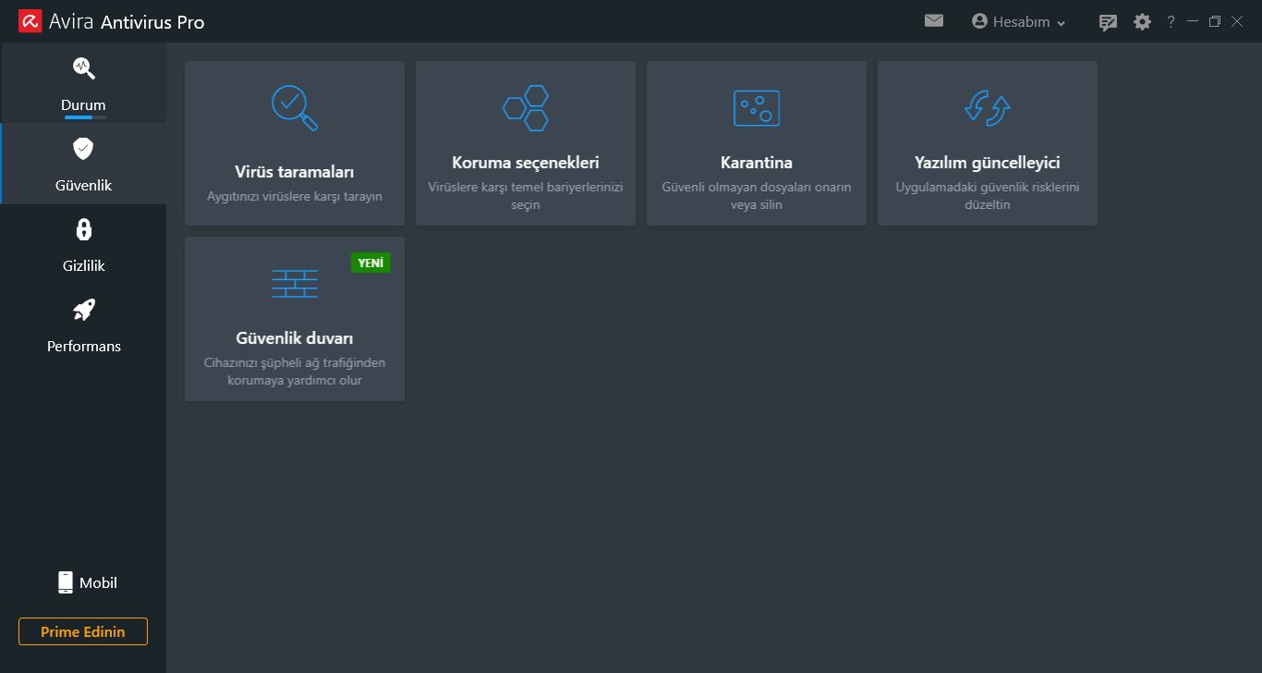Image resolution: width=1262 pixels, height=673 pixels.
Task: Open the Mobil link text
Action: [98, 582]
